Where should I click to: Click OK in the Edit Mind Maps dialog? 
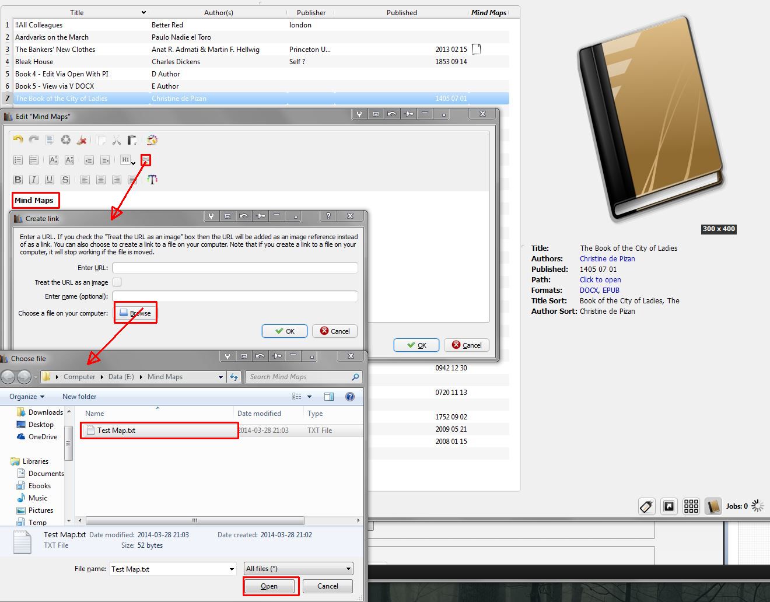[416, 345]
